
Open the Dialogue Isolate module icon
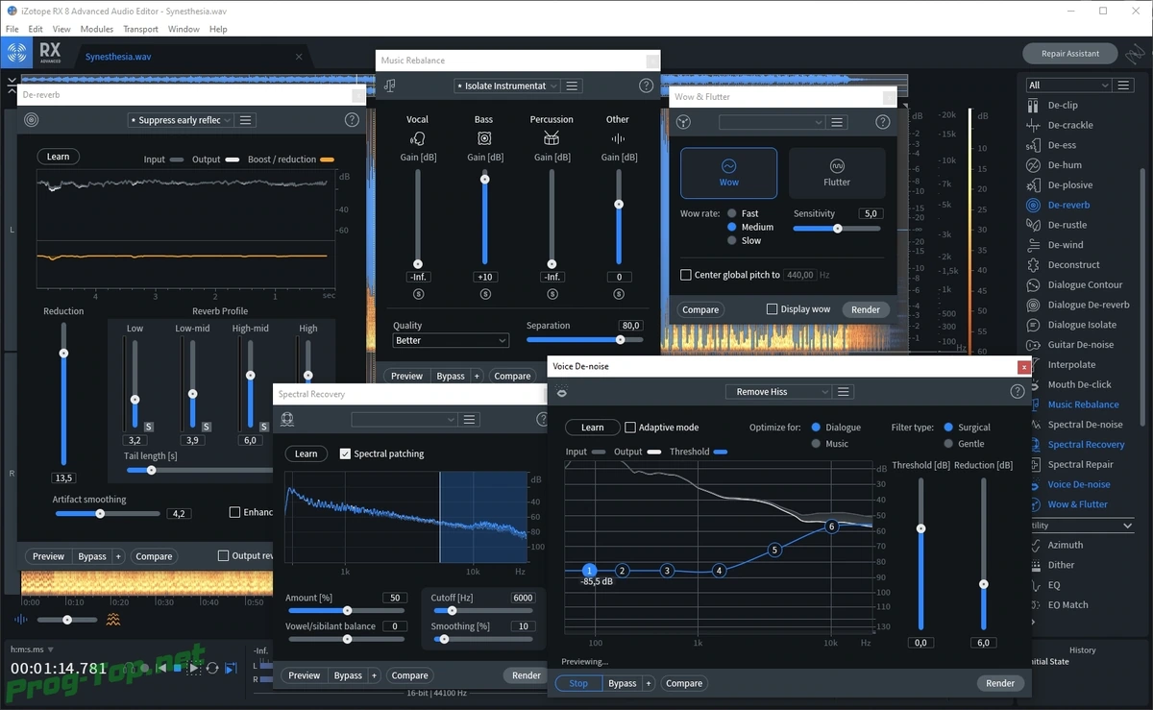pyautogui.click(x=1033, y=325)
